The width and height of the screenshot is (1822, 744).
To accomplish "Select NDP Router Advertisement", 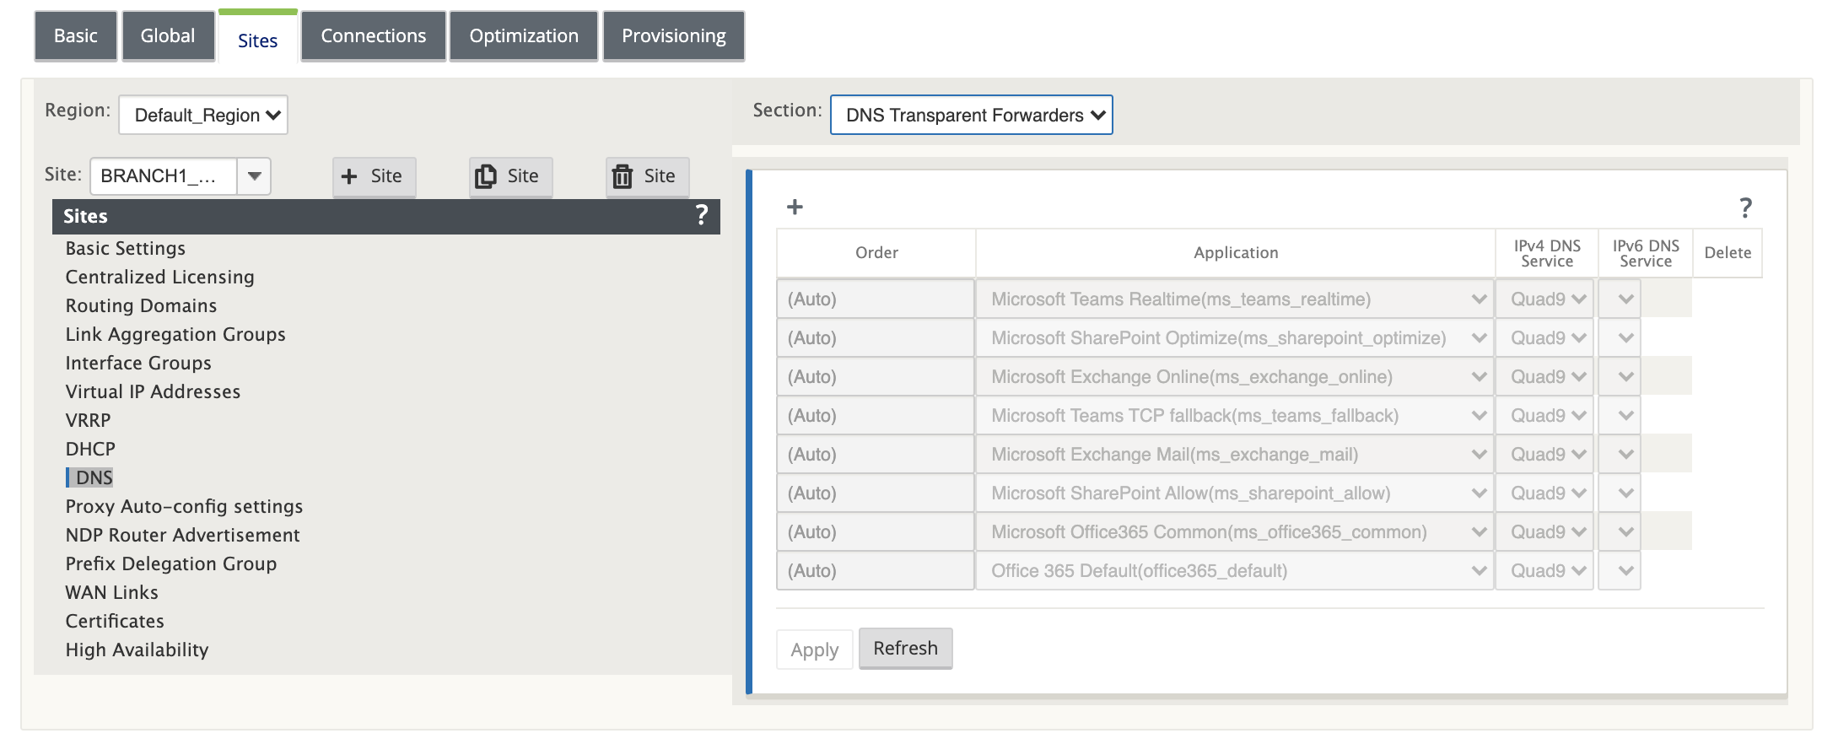I will coord(183,535).
